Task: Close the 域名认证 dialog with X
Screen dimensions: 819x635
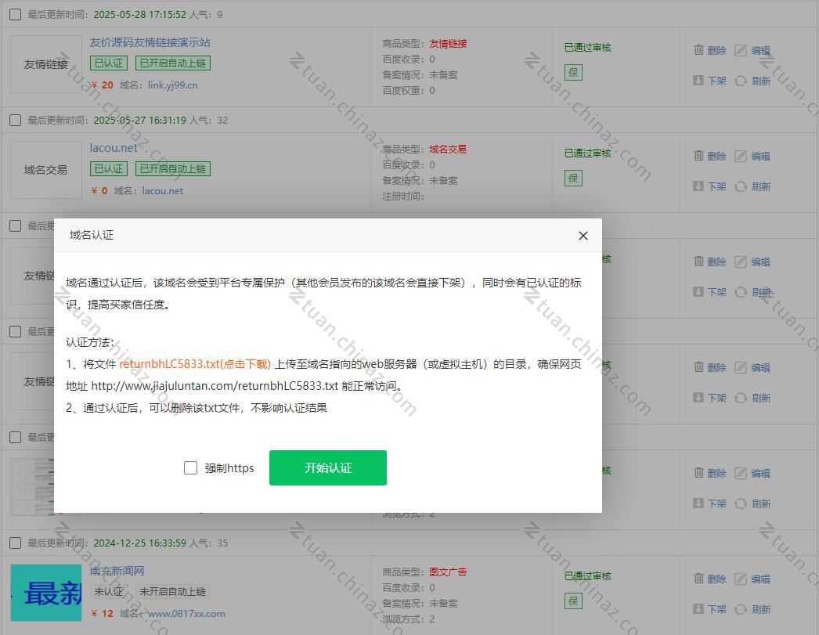Action: coord(583,236)
